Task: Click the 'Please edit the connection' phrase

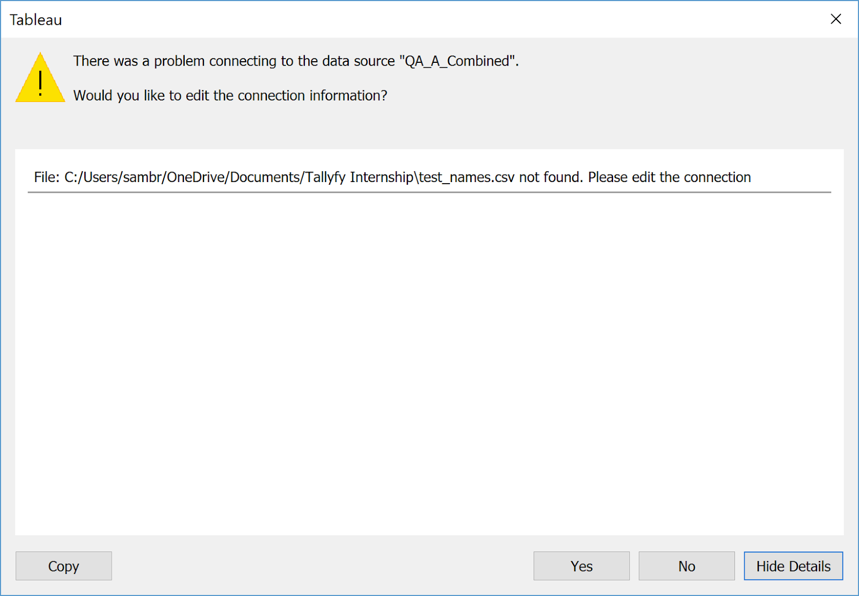Action: (x=669, y=177)
